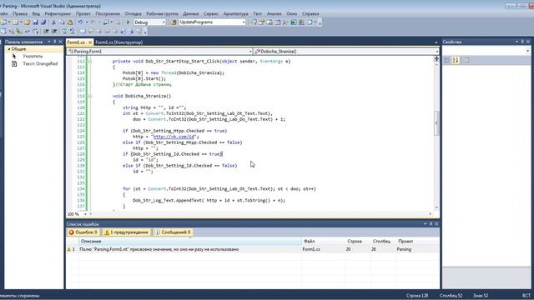The height and width of the screenshot is (300, 534).
Task: Pin the Toolbox panel with auto-hide icon
Action: 54,42
